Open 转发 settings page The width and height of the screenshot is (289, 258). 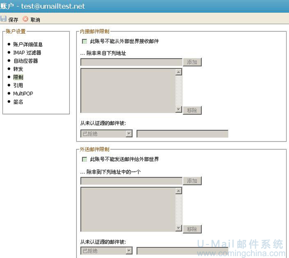(18, 69)
